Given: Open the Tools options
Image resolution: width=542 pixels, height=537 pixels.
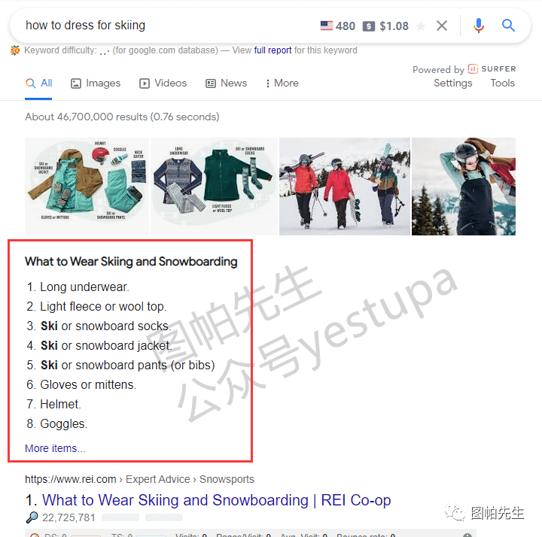Looking at the screenshot, I should [x=502, y=83].
